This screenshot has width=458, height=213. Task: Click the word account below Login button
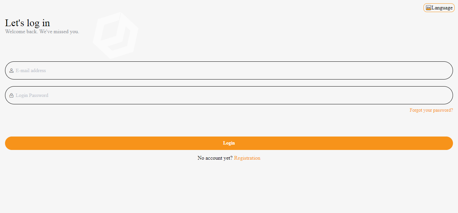214,158
